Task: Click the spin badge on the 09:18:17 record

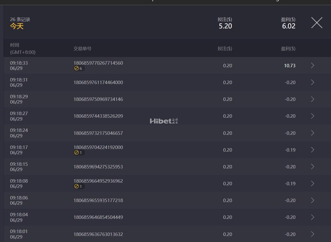Action: pyautogui.click(x=79, y=153)
